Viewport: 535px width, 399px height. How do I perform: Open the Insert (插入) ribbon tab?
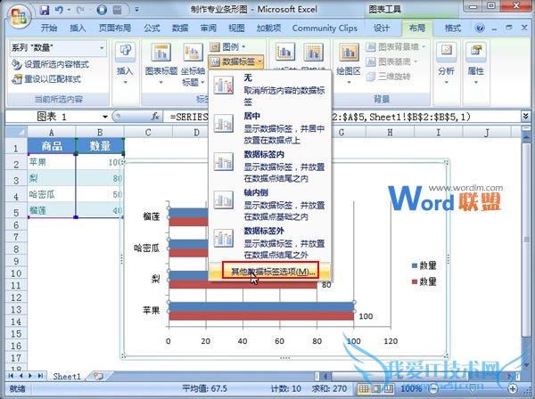(78, 28)
